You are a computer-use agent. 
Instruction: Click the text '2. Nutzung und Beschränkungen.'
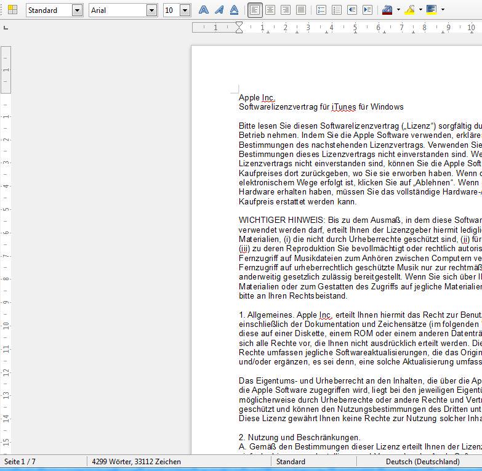coord(299,437)
